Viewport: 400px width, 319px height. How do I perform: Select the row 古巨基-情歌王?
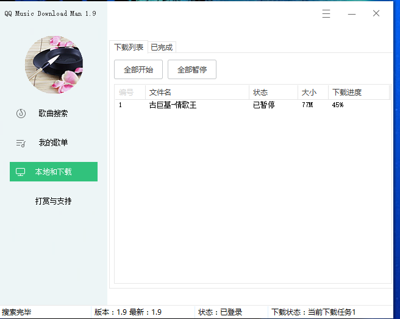click(x=252, y=105)
